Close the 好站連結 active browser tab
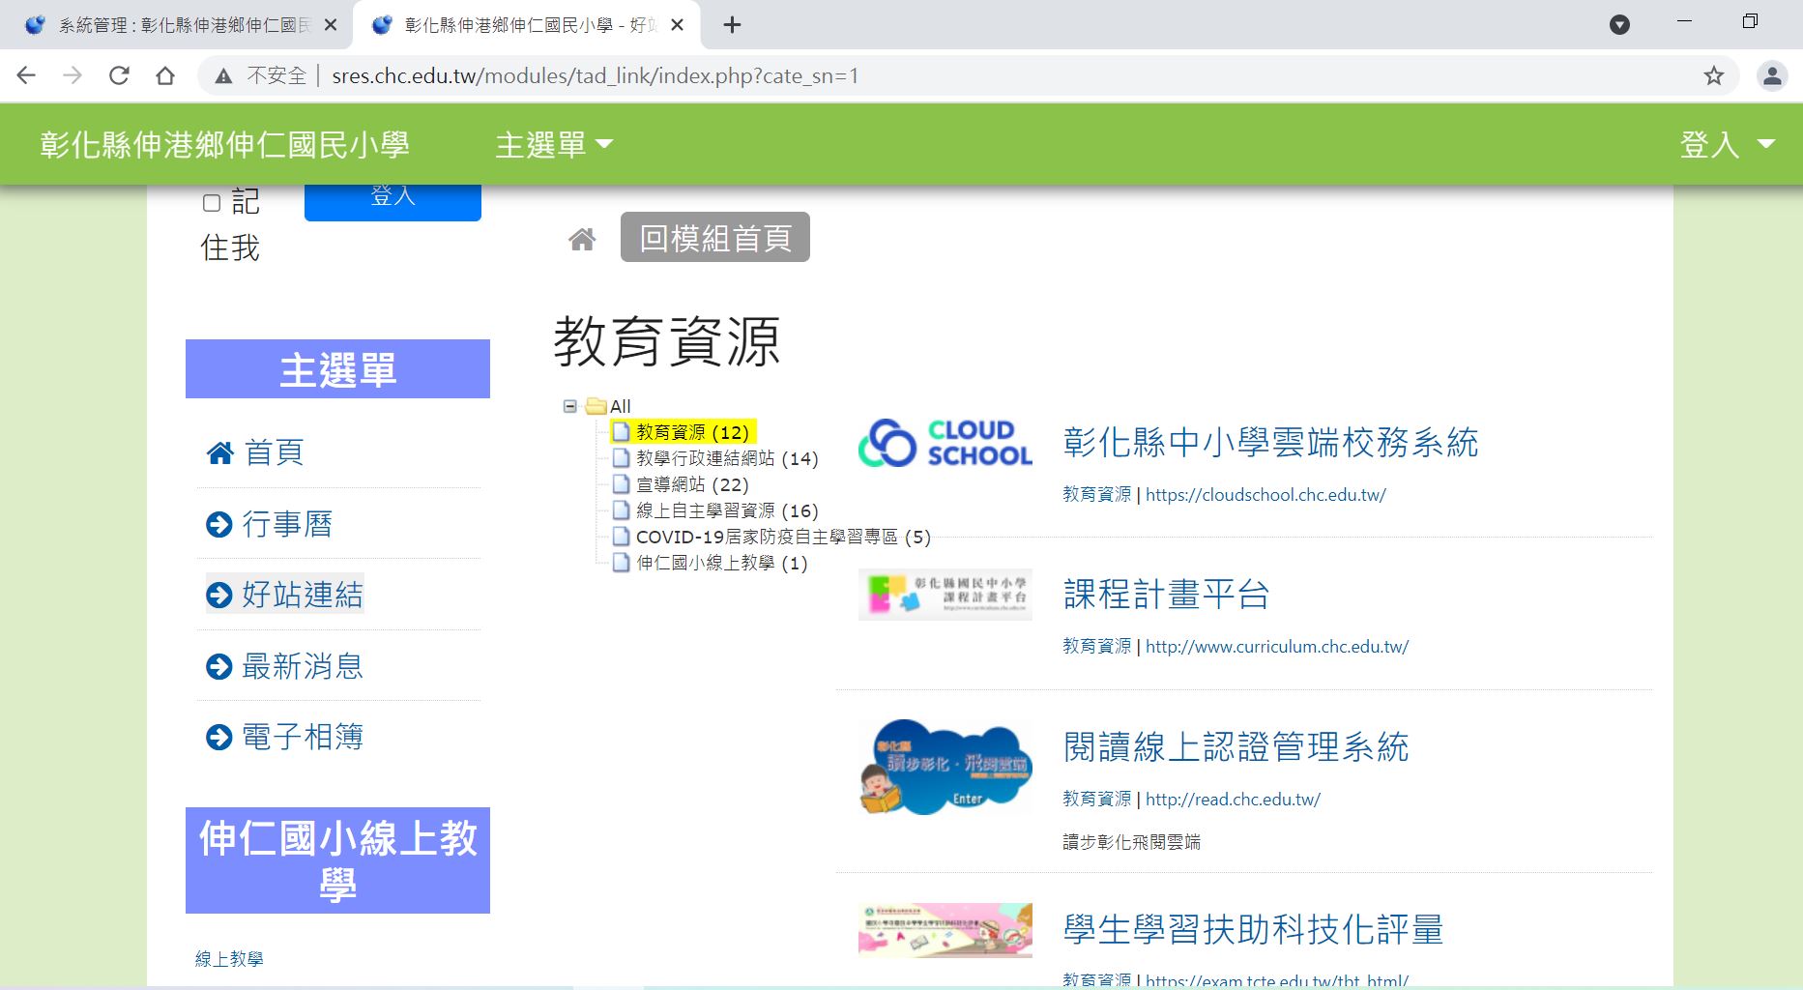The width and height of the screenshot is (1803, 990). (x=678, y=25)
